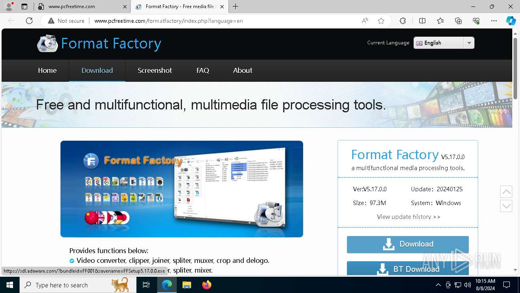Click the page scroll-down arrow box
This screenshot has width=520, height=293.
506,206
